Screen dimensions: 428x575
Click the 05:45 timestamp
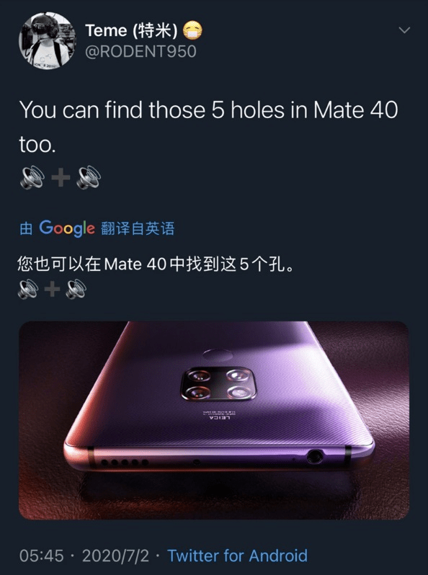click(x=41, y=556)
